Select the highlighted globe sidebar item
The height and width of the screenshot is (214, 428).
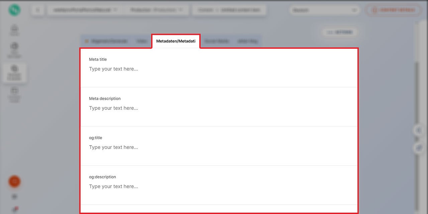coord(14,72)
